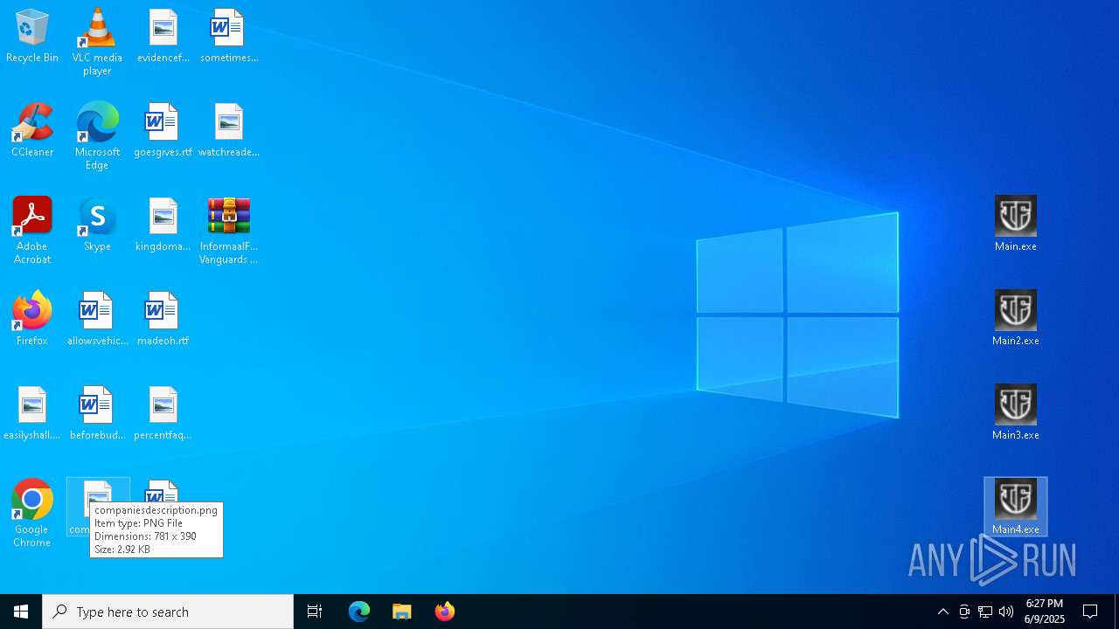Select the goesgives.rtf document
1119x629 pixels.
coord(163,131)
